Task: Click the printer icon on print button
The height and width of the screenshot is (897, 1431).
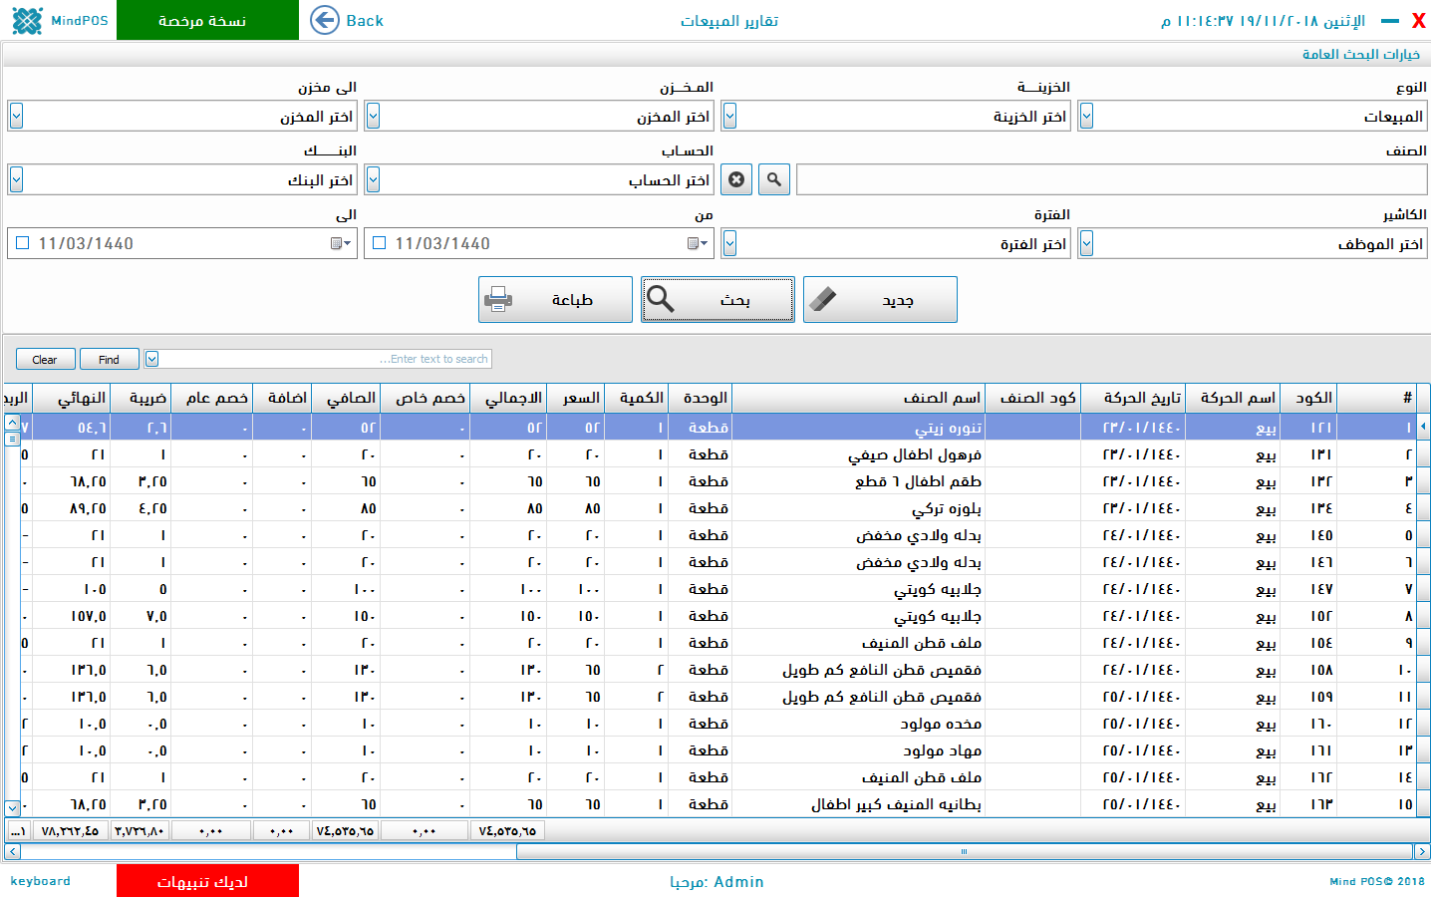Action: coord(498,299)
